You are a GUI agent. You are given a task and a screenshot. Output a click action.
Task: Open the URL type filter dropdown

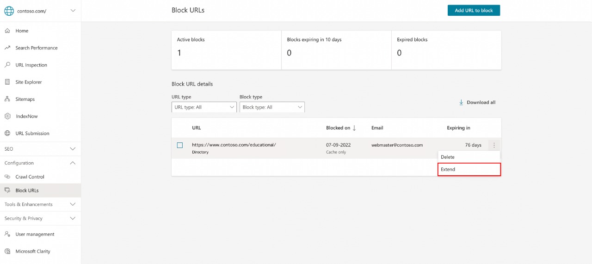coord(204,107)
